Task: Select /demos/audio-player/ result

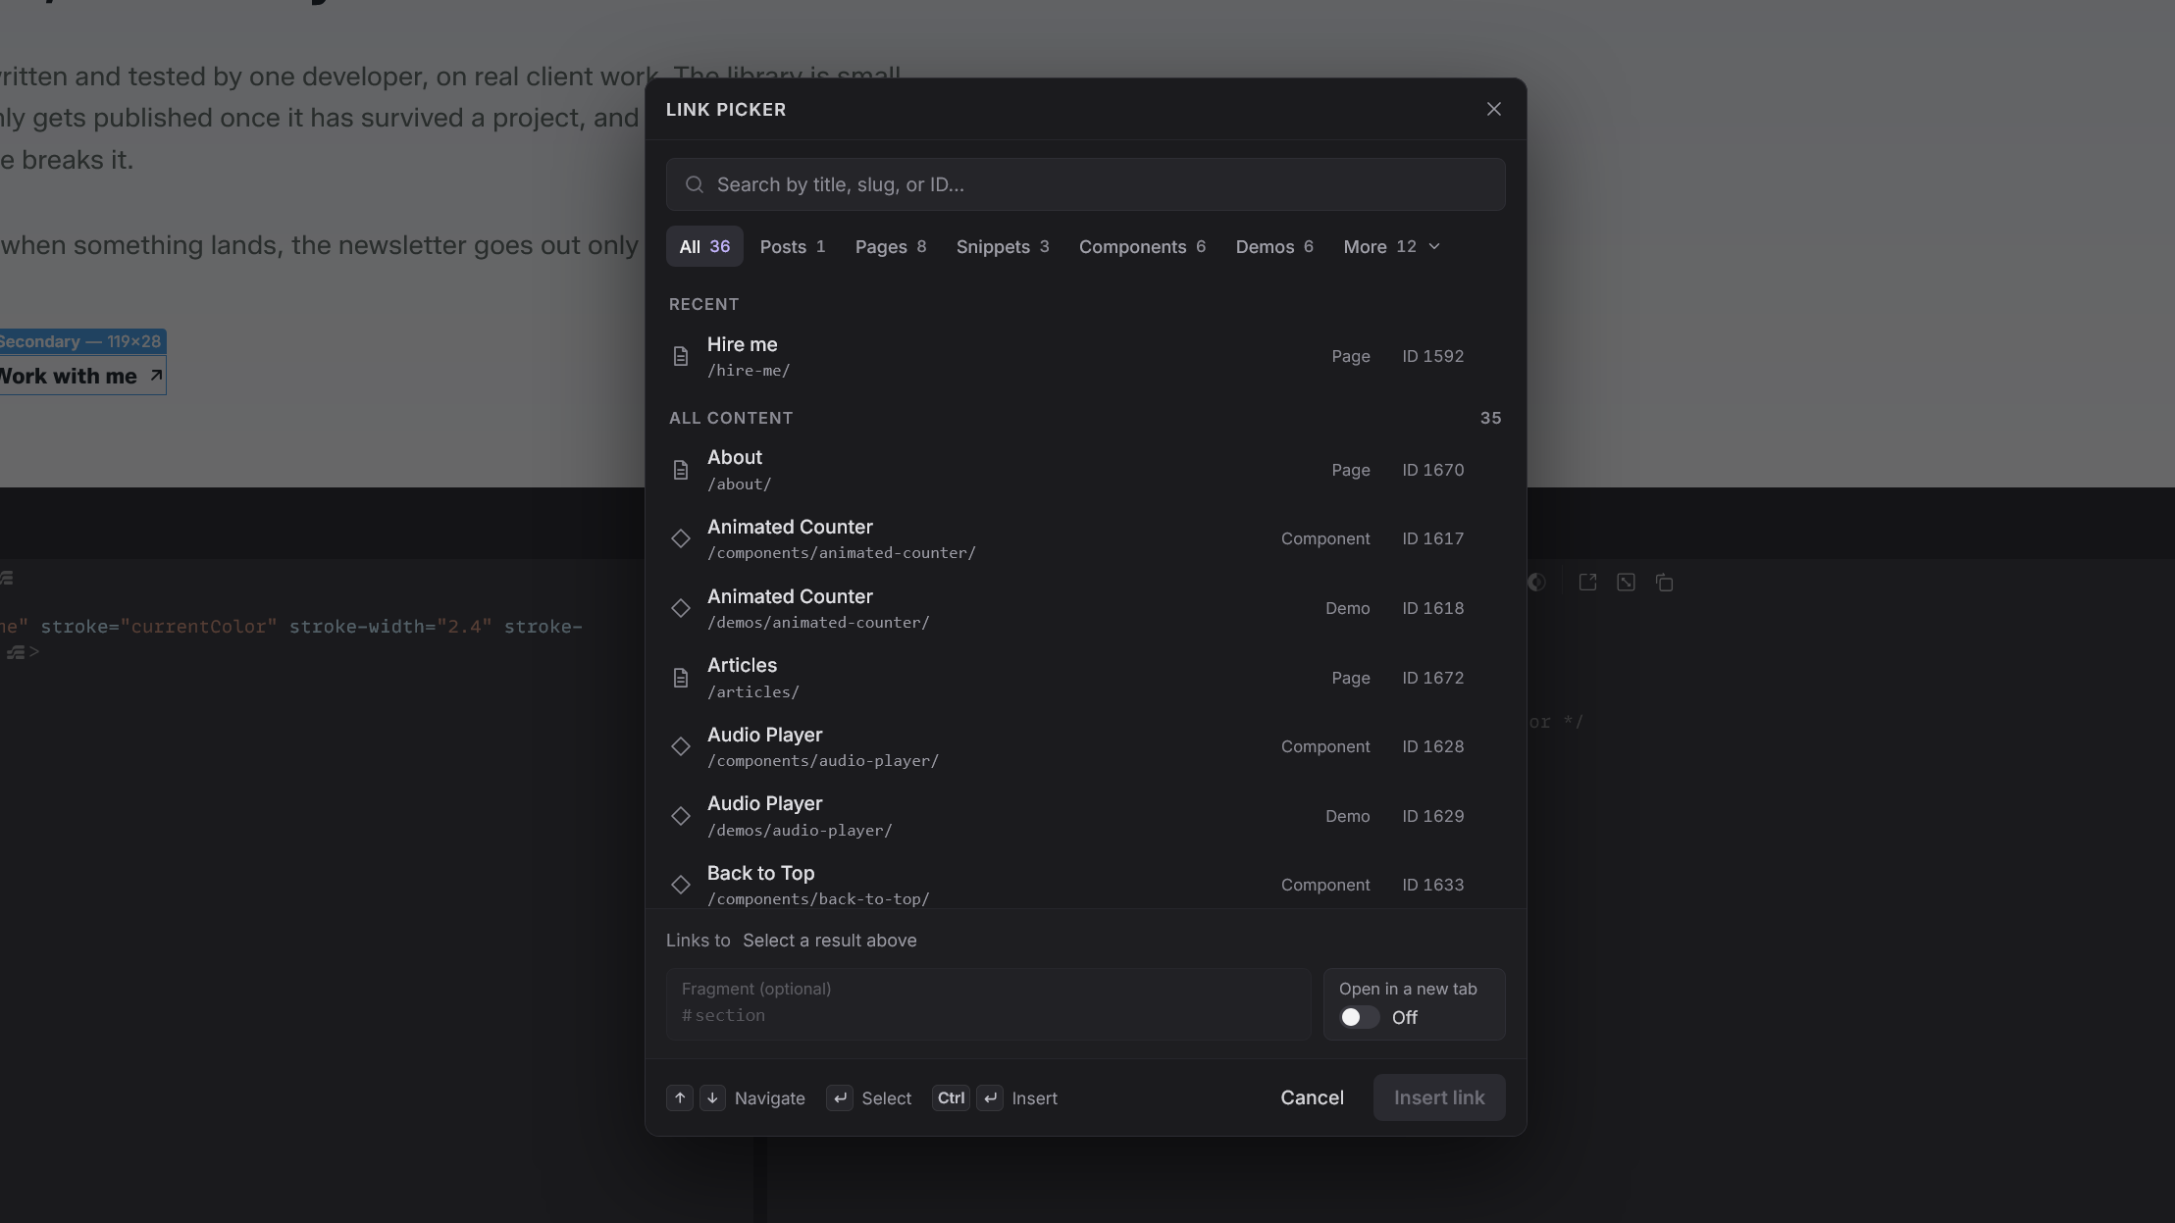Action: (x=1085, y=816)
